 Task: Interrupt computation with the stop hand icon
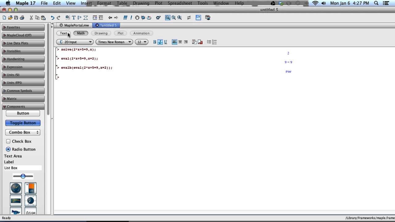pos(137,18)
